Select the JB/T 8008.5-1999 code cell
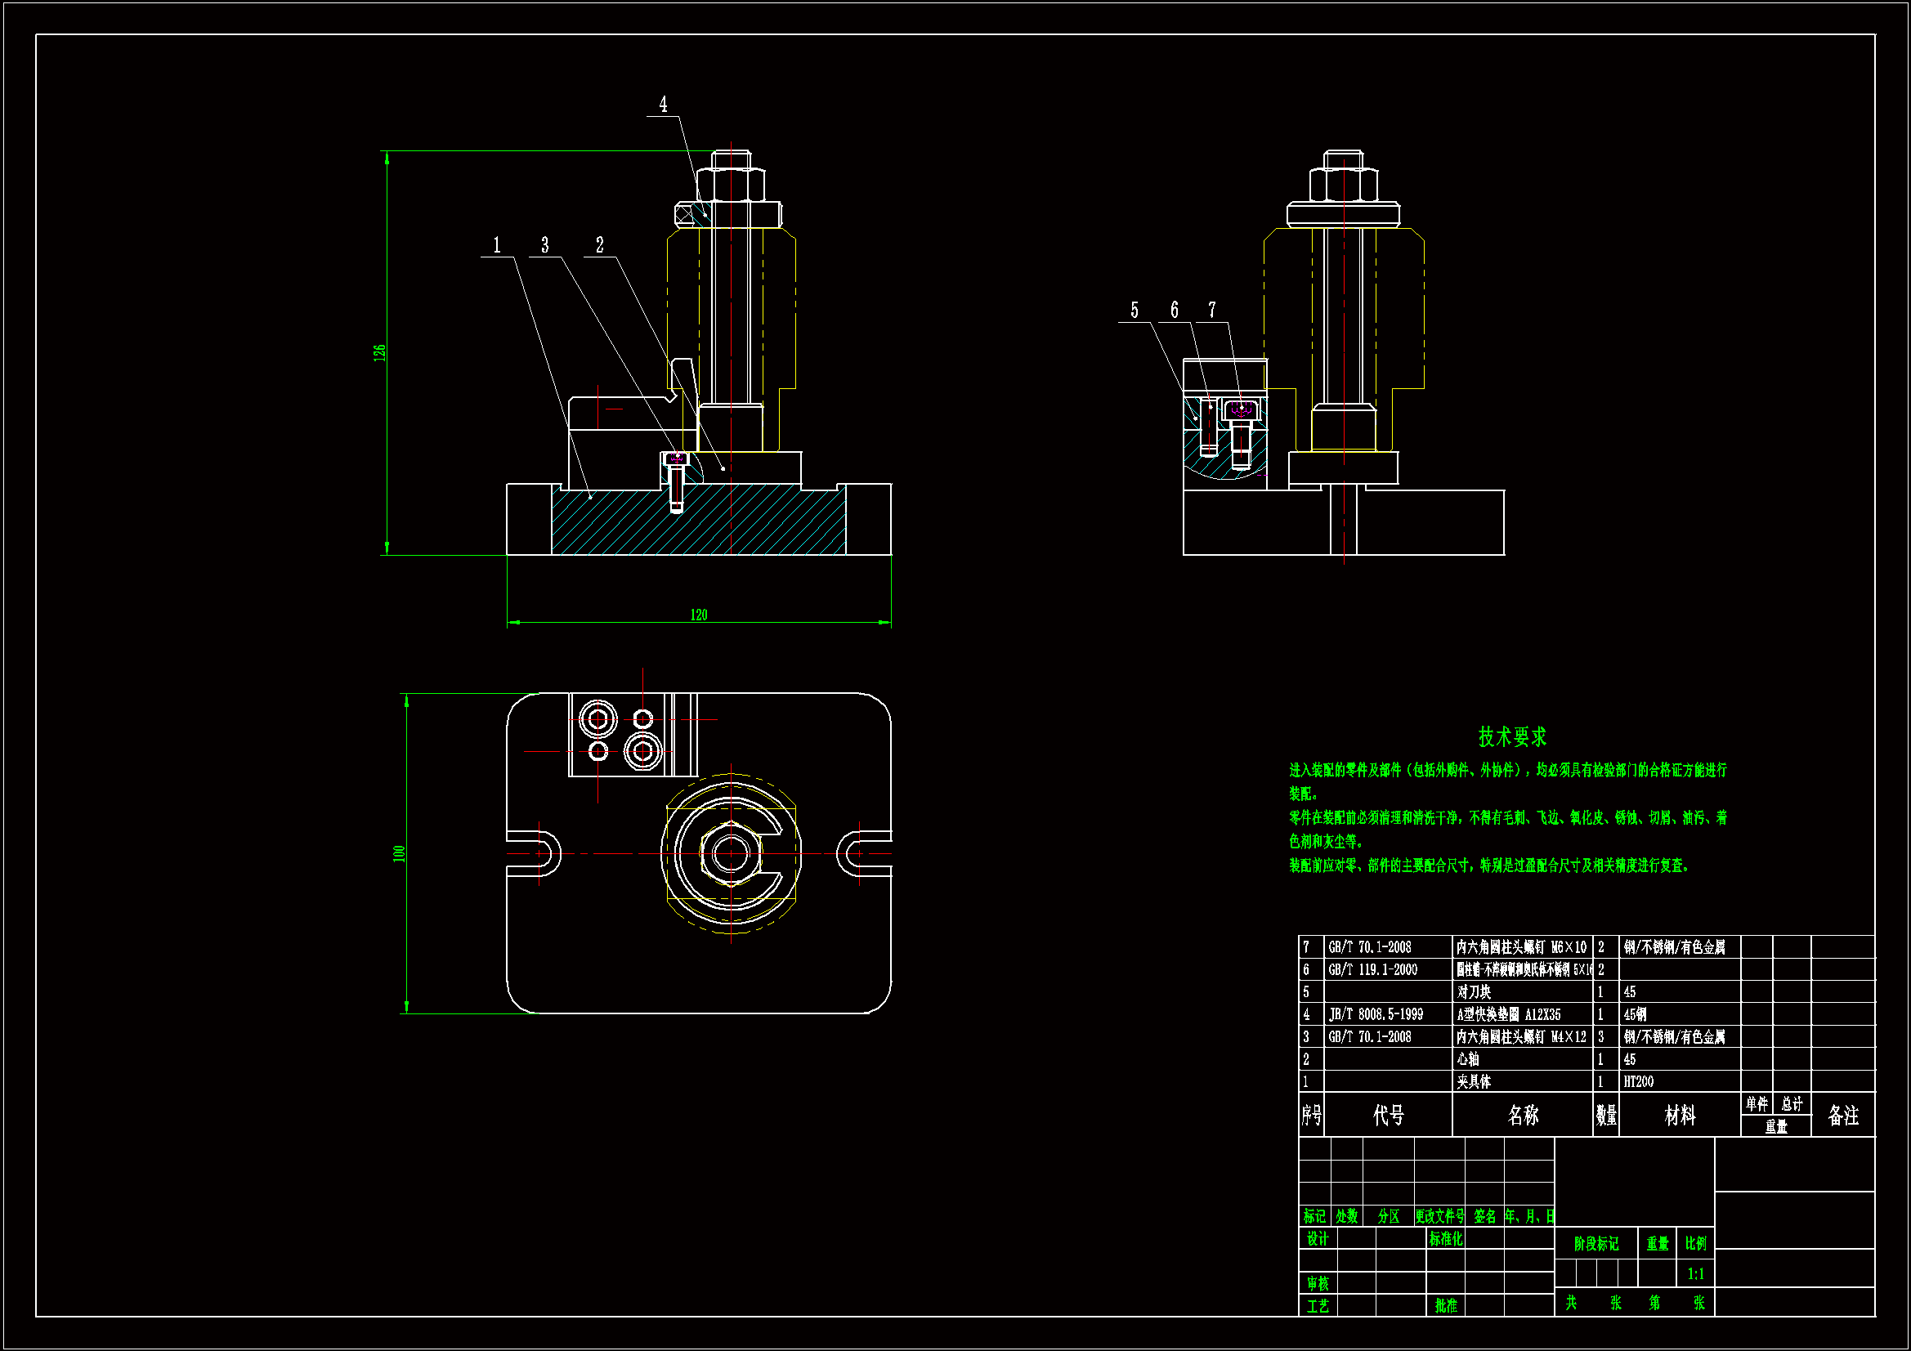 pyautogui.click(x=1376, y=1015)
